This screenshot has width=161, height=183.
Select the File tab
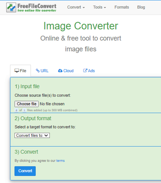click(x=20, y=71)
